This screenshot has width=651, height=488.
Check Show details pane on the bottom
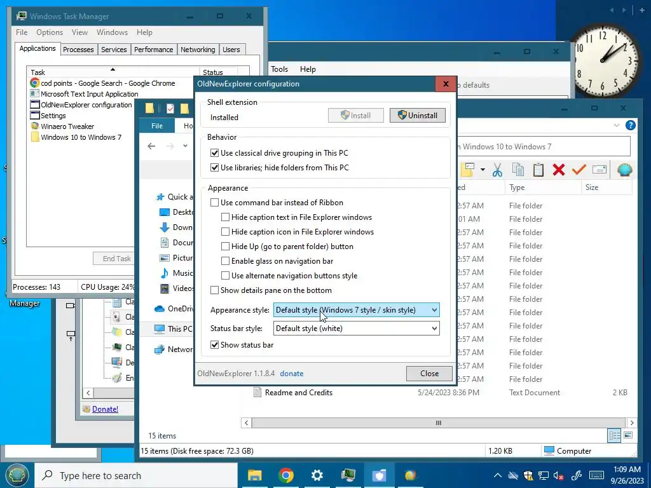click(215, 290)
